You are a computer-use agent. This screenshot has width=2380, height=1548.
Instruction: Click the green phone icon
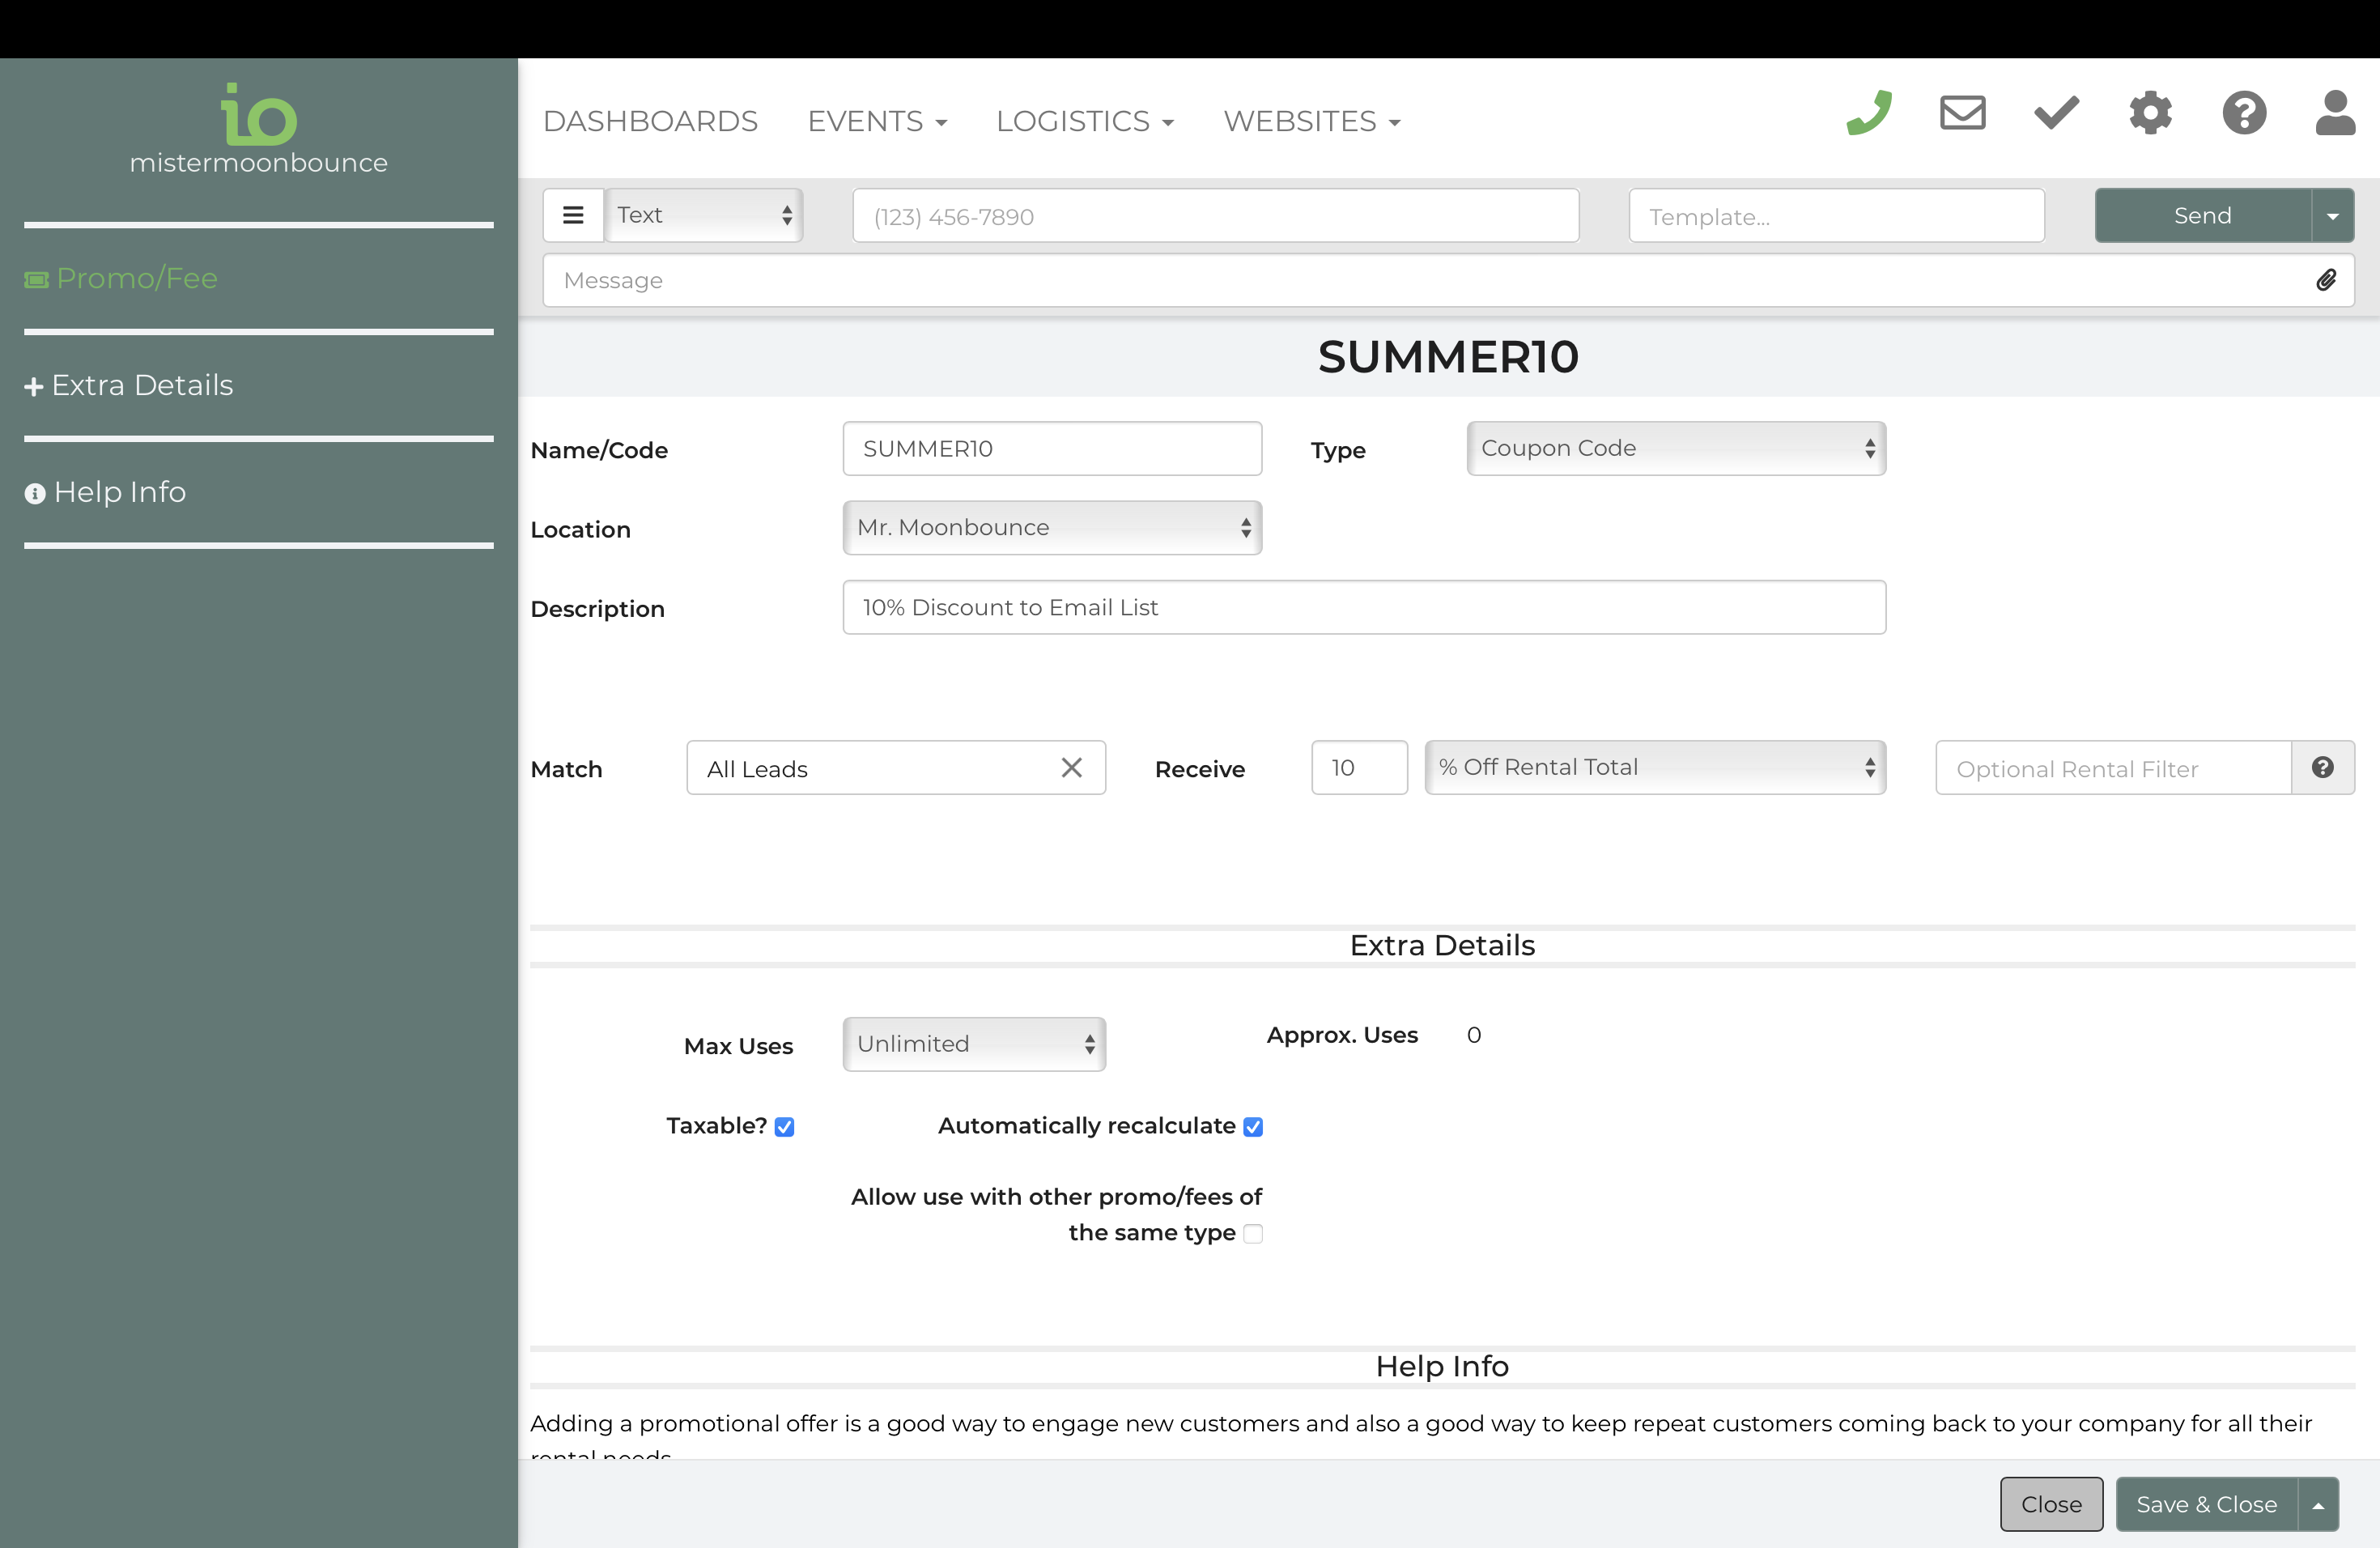(1868, 113)
